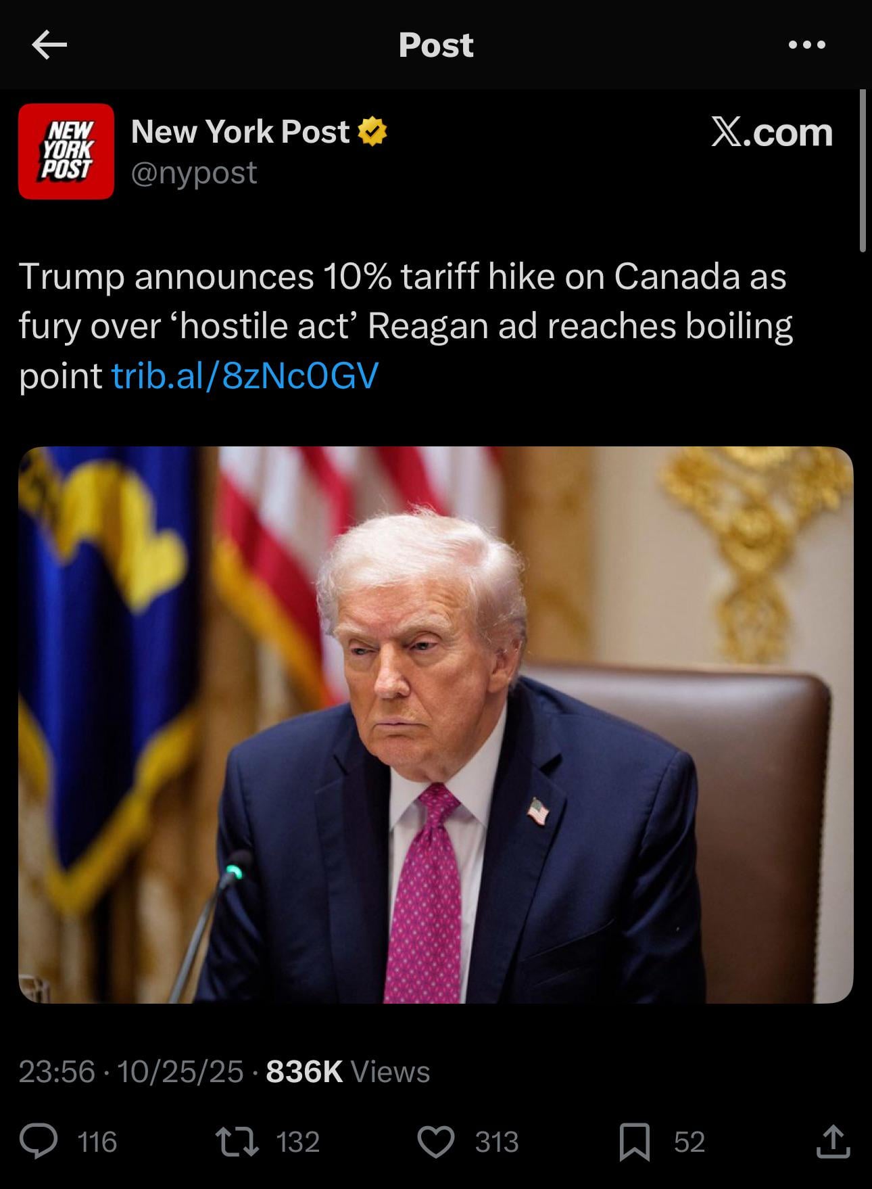This screenshot has height=1189, width=872.
Task: View the attached Trump photo full-size
Action: [436, 724]
